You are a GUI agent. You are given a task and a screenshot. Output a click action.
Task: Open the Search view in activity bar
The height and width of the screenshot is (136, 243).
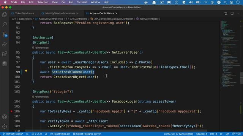[x=5, y=24]
